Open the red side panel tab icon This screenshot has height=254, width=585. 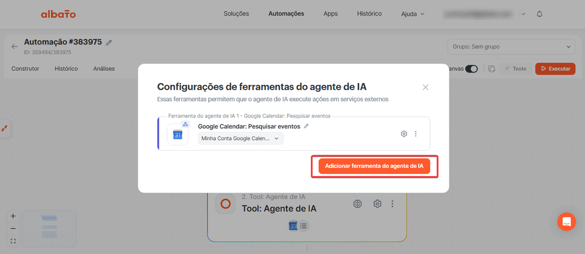click(x=4, y=129)
